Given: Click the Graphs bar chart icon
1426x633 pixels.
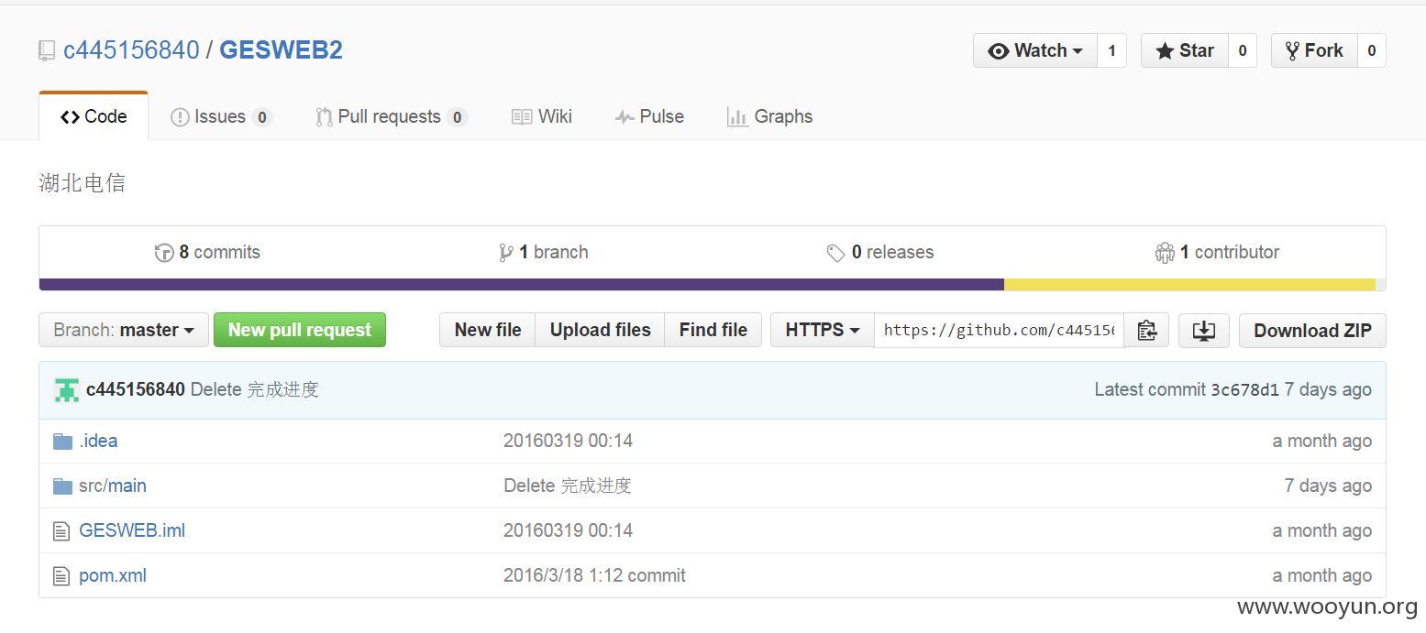Looking at the screenshot, I should coord(737,117).
